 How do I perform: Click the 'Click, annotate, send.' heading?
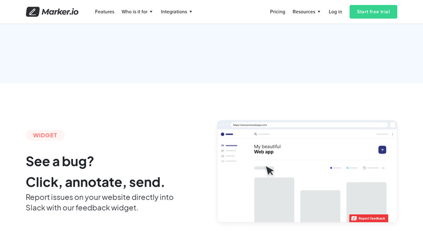click(x=95, y=182)
